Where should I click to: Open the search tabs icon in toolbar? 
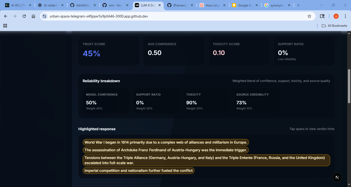point(322,16)
